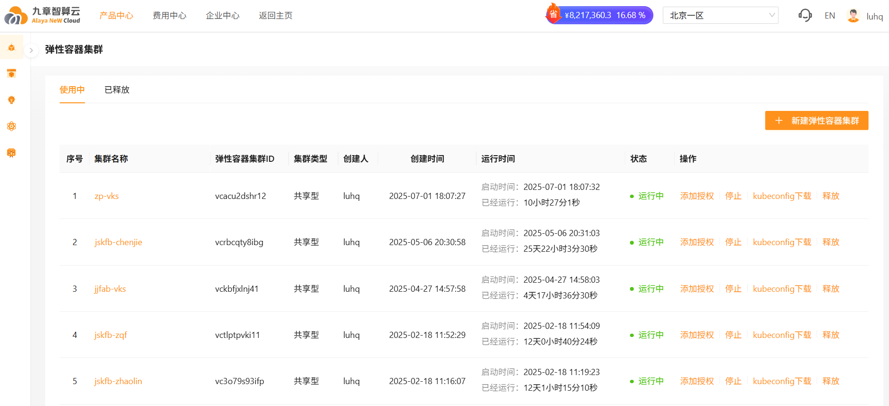Switch language to EN
The width and height of the screenshot is (889, 406).
click(829, 16)
